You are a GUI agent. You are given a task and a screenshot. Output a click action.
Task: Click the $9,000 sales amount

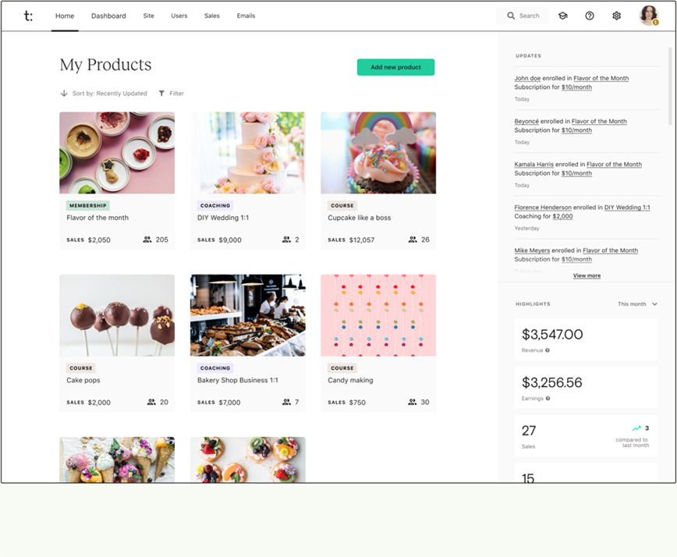230,239
